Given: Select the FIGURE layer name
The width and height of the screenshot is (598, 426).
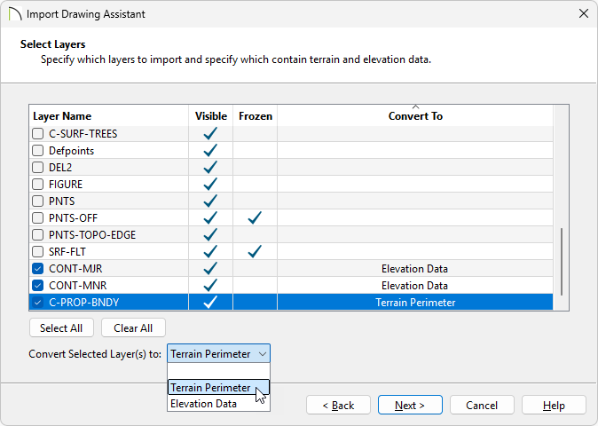Looking at the screenshot, I should (66, 185).
